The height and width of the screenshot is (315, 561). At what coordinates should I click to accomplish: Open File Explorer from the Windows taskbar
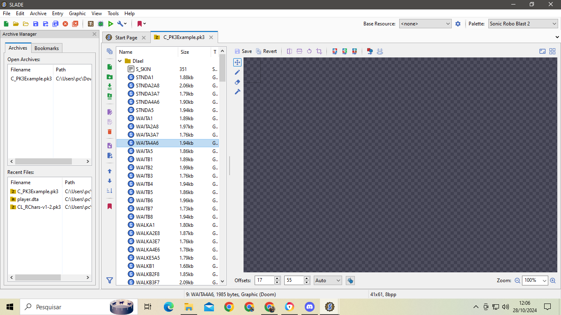click(x=189, y=307)
